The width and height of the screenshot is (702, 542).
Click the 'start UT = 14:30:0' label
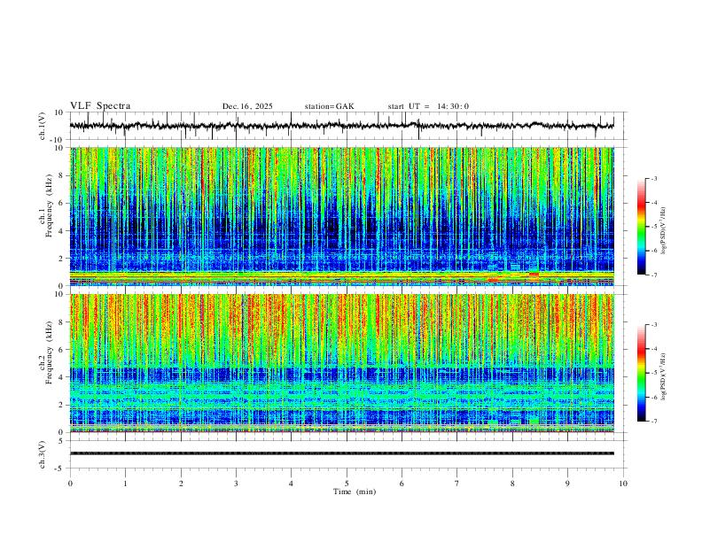[x=428, y=106]
